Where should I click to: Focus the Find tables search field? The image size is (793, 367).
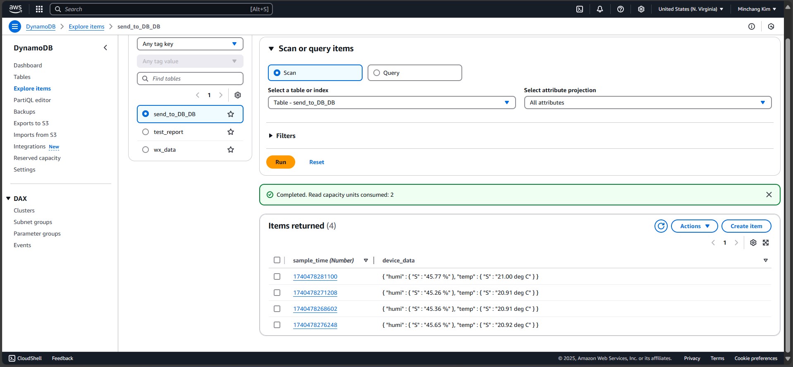(x=190, y=79)
